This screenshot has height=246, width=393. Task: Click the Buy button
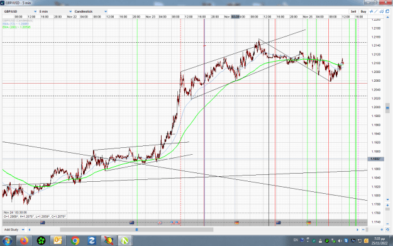click(x=363, y=11)
